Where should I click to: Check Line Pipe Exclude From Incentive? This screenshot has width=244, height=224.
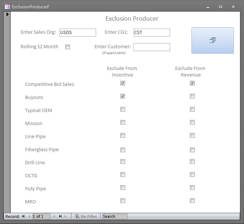123,136
